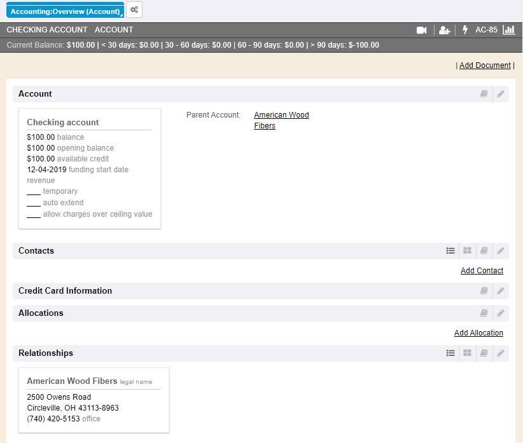Select the American Wood Fibers relationship card
Screen dimensions: 523x443
[94, 400]
